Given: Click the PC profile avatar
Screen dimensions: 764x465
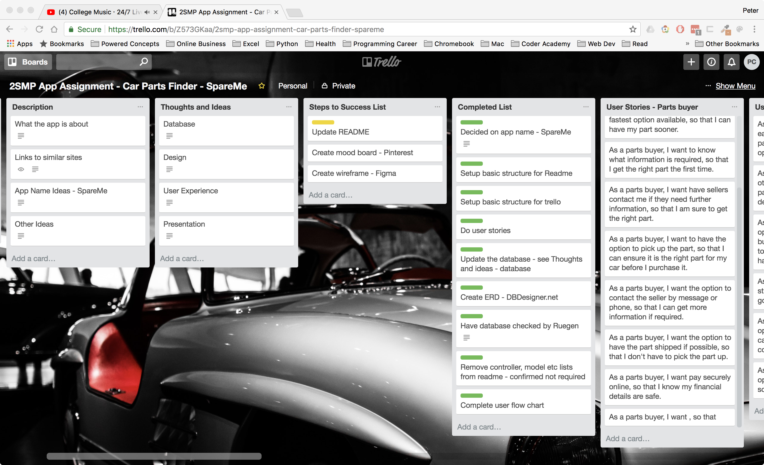Looking at the screenshot, I should (751, 62).
